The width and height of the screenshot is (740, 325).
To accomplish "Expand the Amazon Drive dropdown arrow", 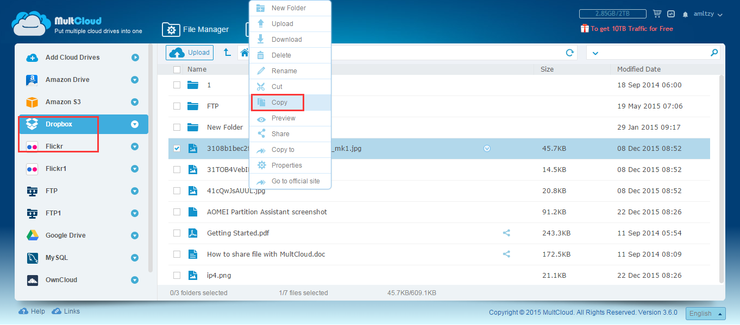I will pyautogui.click(x=135, y=80).
